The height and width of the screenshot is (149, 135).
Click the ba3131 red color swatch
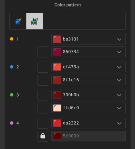click(57, 39)
